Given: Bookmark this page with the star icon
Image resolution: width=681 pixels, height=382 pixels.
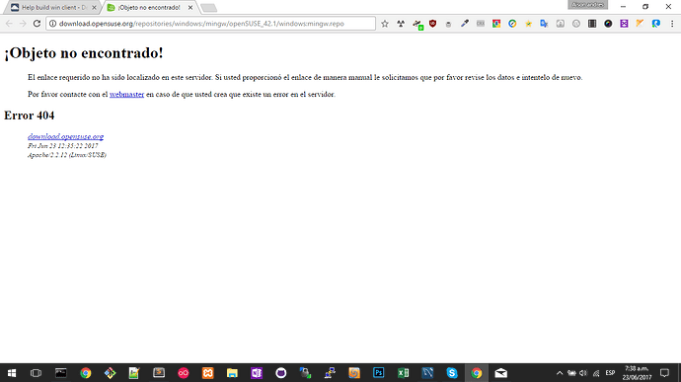Looking at the screenshot, I should [x=385, y=24].
